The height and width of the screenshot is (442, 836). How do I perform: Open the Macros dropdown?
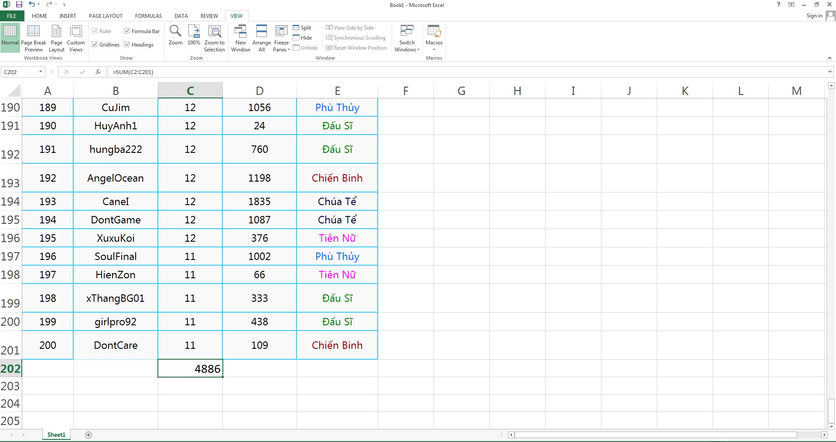(x=434, y=38)
